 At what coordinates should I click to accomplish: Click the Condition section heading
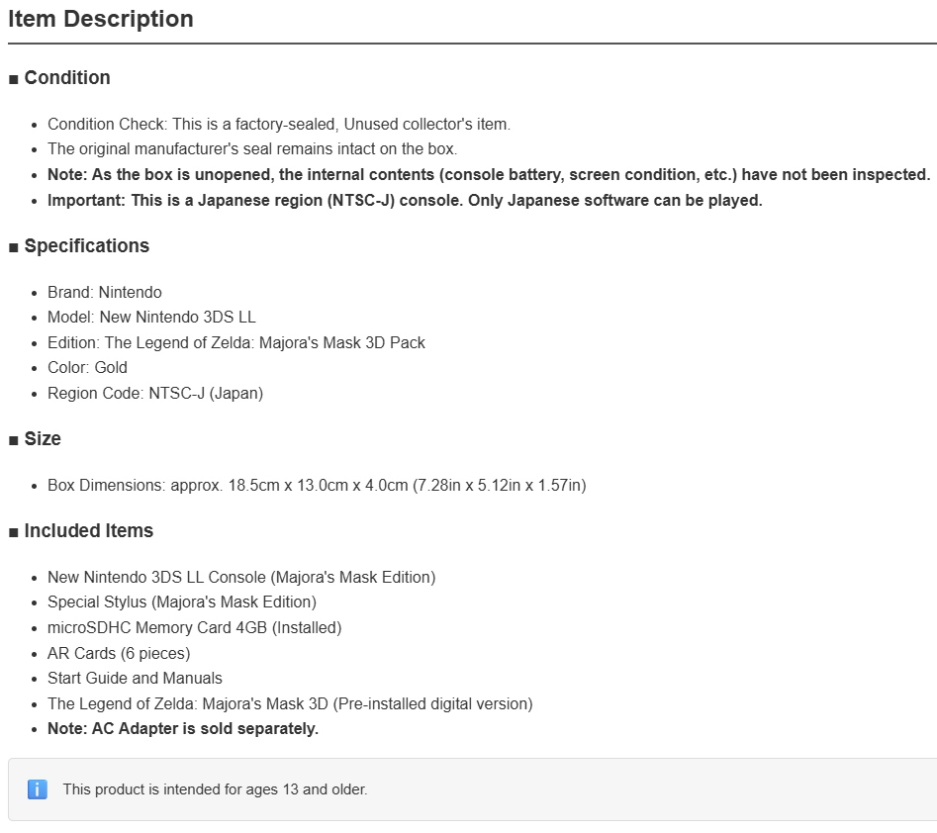tap(67, 78)
